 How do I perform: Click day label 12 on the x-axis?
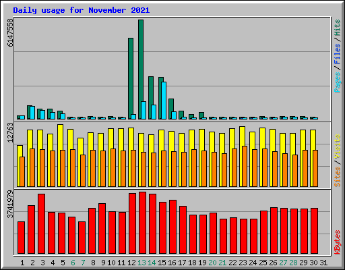[x=131, y=263]
